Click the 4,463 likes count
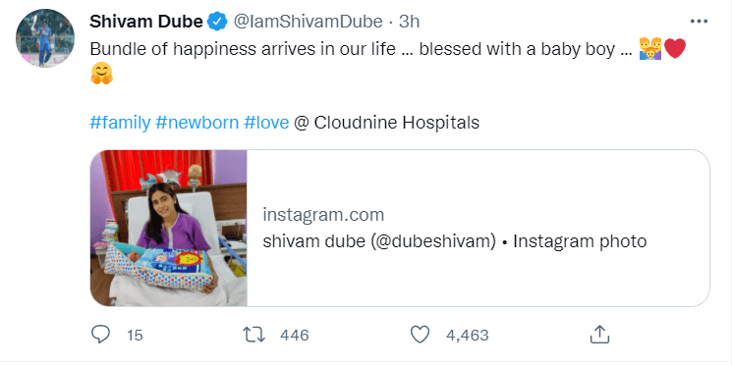 click(x=468, y=336)
